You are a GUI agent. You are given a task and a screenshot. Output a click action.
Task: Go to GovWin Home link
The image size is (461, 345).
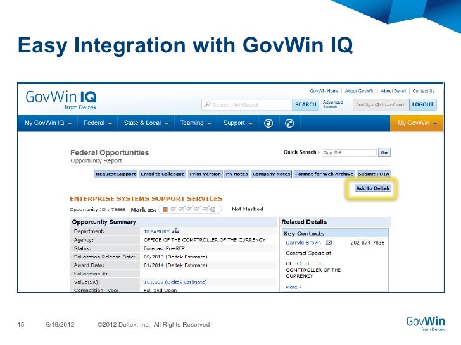[x=324, y=91]
